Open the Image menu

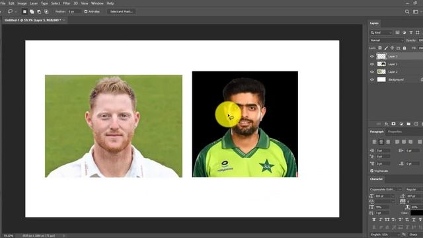click(22, 3)
